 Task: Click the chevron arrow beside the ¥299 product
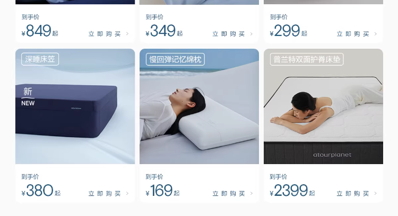coord(375,34)
